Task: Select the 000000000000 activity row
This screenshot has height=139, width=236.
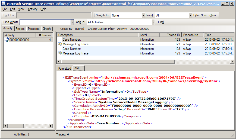Action: 28,40
